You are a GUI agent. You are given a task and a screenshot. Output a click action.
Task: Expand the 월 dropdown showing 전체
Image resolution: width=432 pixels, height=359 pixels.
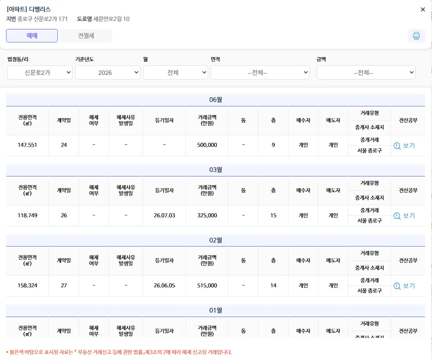pyautogui.click(x=175, y=73)
